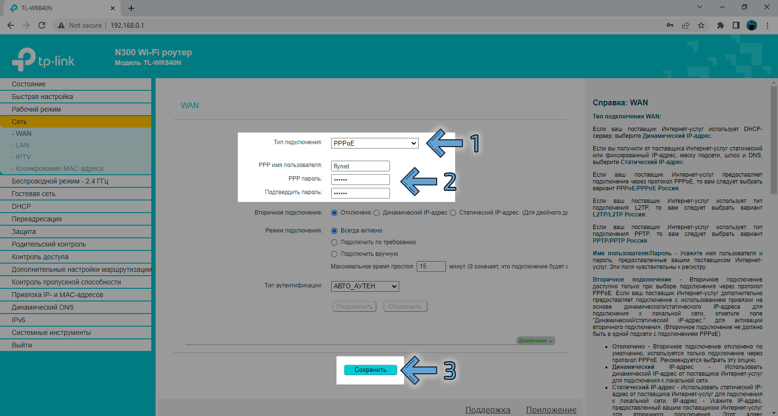
Task: Open the IPv6 menu item
Action: 75,320
